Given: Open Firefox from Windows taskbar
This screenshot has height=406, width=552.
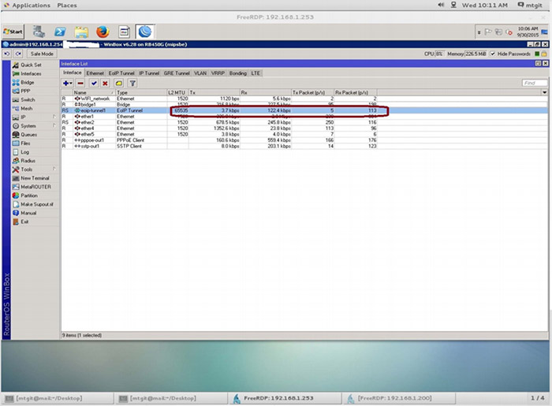Looking at the screenshot, I should 103,32.
